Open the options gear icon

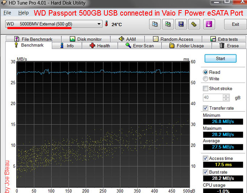[x=194, y=24]
